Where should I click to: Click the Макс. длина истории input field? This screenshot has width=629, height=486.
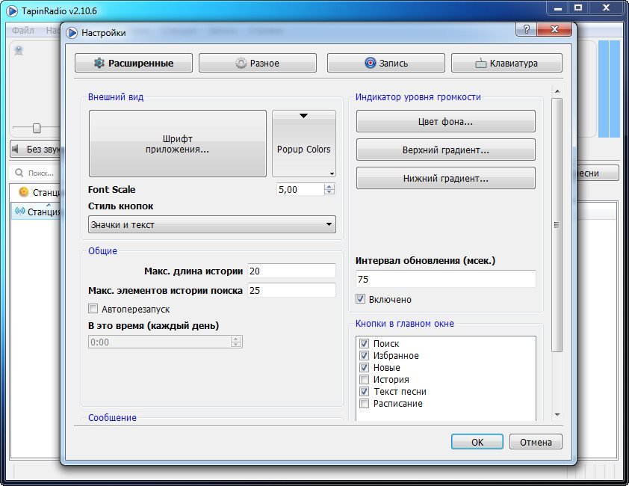(x=291, y=271)
